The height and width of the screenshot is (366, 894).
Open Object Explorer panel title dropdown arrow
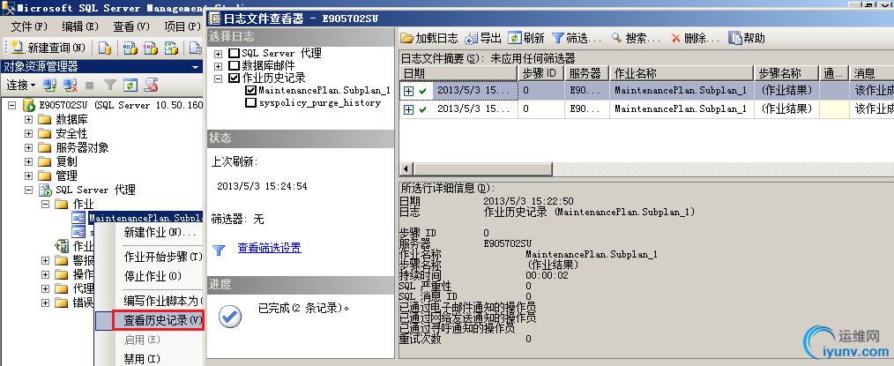click(196, 67)
